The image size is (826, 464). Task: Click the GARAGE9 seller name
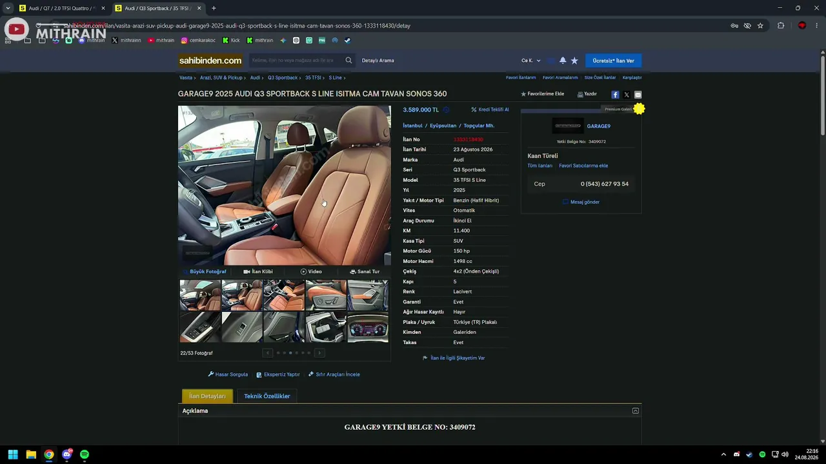pyautogui.click(x=598, y=126)
